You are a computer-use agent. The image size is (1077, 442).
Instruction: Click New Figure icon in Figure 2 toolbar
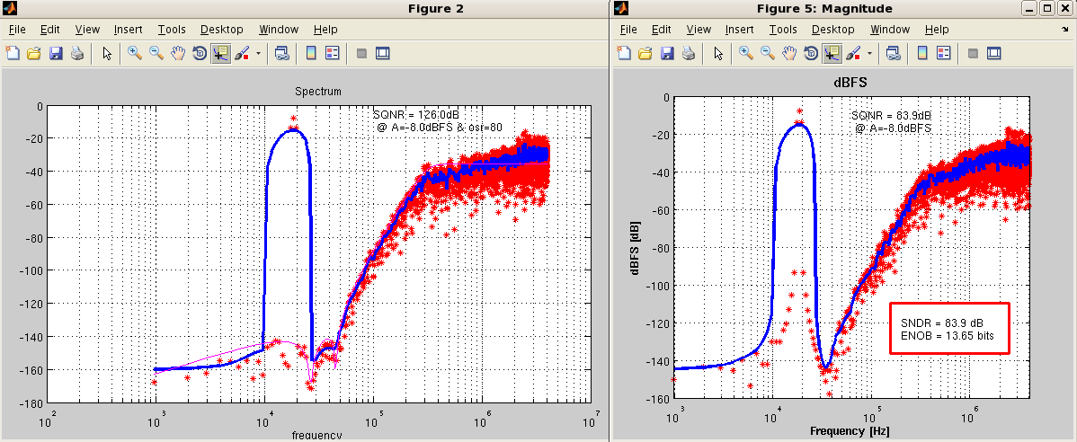pyautogui.click(x=12, y=54)
